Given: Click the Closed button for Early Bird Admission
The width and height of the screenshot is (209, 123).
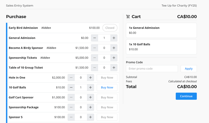Looking at the screenshot, I should (110, 28).
